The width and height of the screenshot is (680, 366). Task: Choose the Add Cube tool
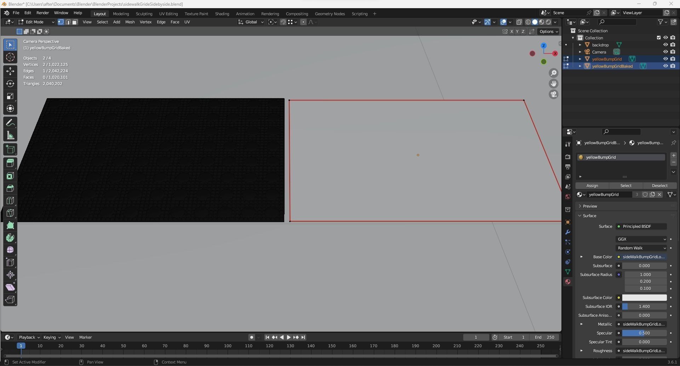pyautogui.click(x=10, y=150)
